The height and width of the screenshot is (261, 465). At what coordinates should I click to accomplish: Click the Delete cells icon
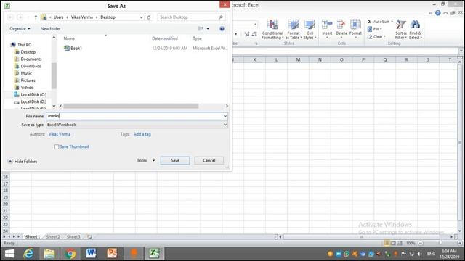point(341,25)
